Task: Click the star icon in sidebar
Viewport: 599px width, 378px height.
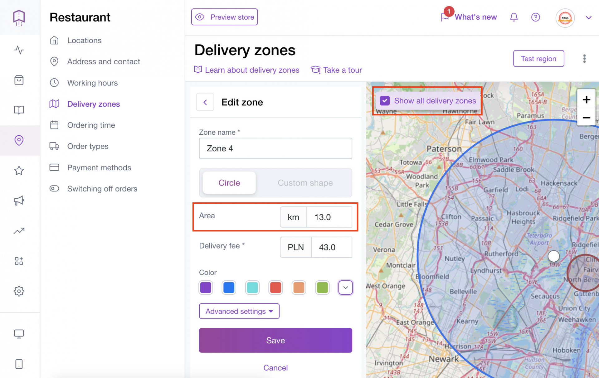Action: click(19, 170)
